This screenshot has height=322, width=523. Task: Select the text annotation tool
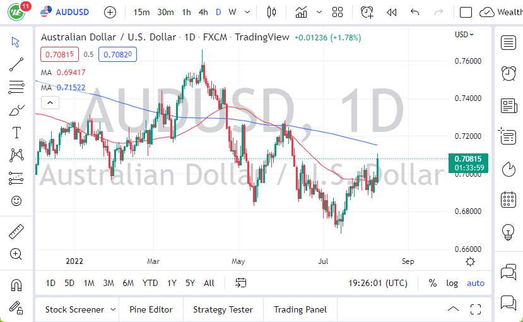pos(16,133)
